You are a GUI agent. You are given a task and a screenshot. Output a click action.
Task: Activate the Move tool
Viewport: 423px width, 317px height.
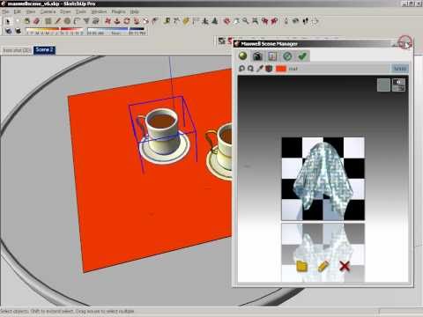[x=108, y=21]
